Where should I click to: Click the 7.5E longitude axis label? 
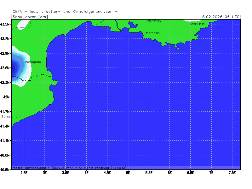(232, 173)
